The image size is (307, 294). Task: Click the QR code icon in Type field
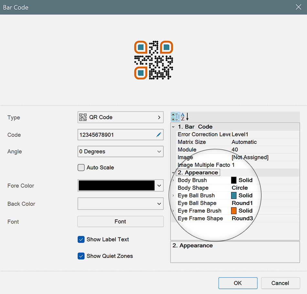click(x=83, y=117)
